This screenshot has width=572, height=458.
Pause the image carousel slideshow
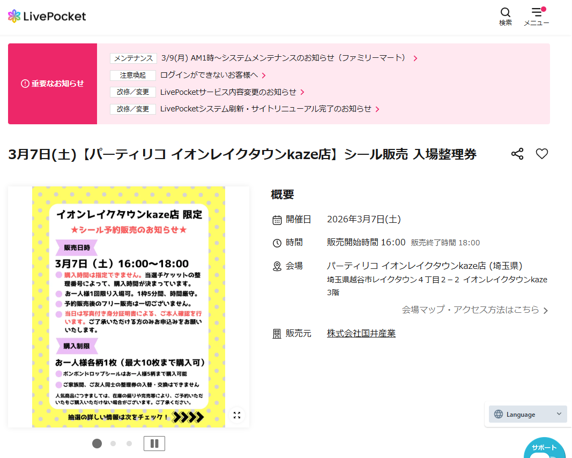pos(154,444)
